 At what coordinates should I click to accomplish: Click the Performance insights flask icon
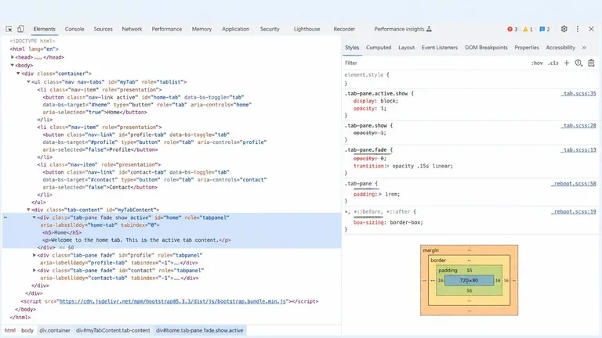coord(430,29)
